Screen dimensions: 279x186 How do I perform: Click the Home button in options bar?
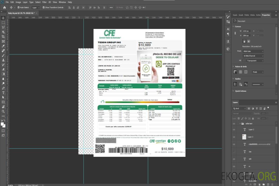pyautogui.click(x=4, y=7)
